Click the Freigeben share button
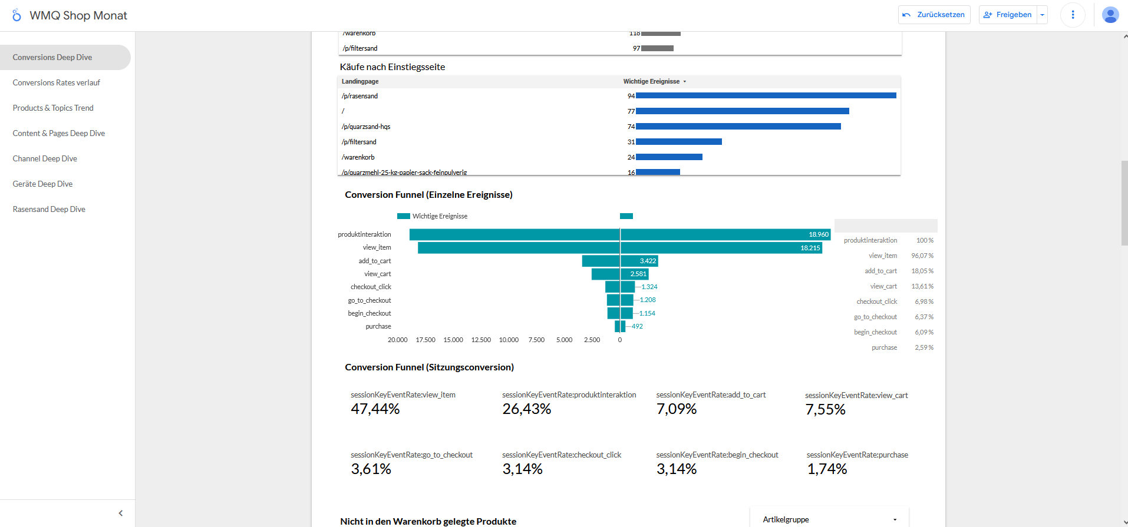1128x527 pixels. (1008, 15)
